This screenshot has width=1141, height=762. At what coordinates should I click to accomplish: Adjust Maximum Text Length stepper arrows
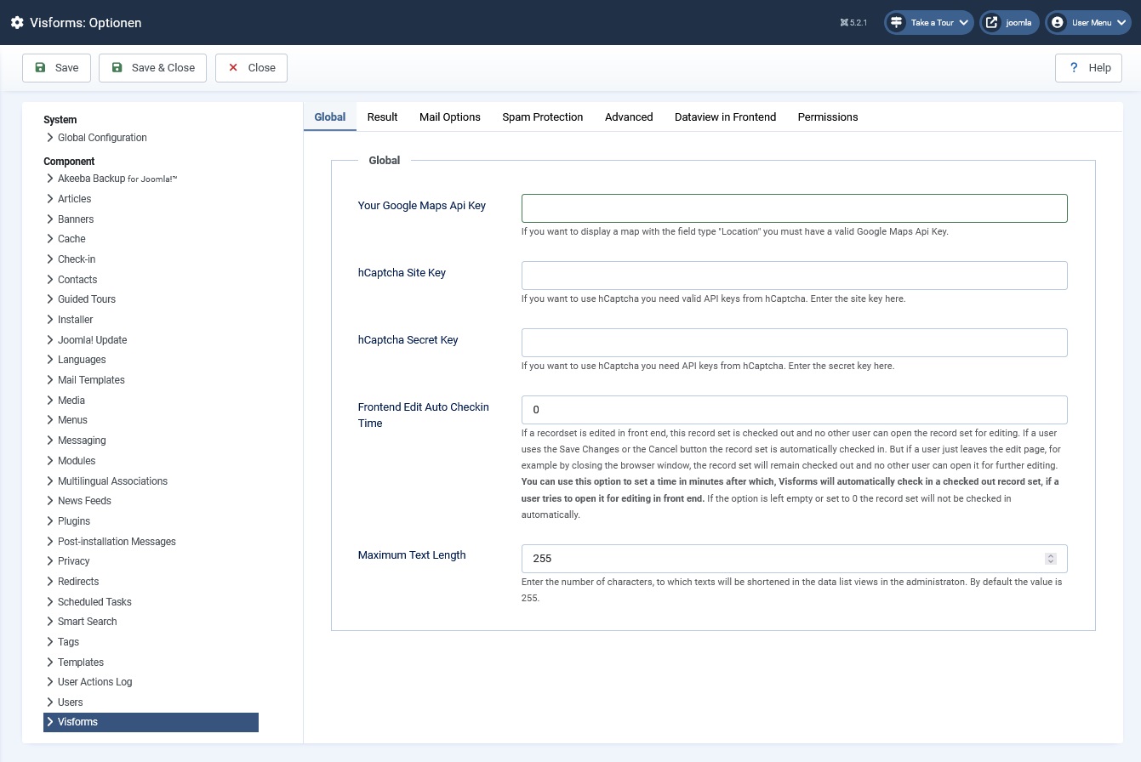coord(1051,559)
